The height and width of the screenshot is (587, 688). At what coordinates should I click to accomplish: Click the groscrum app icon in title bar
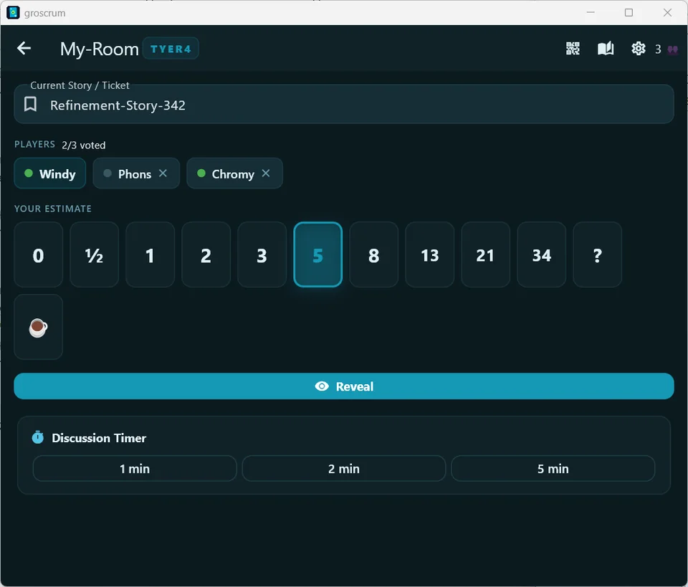(x=13, y=12)
